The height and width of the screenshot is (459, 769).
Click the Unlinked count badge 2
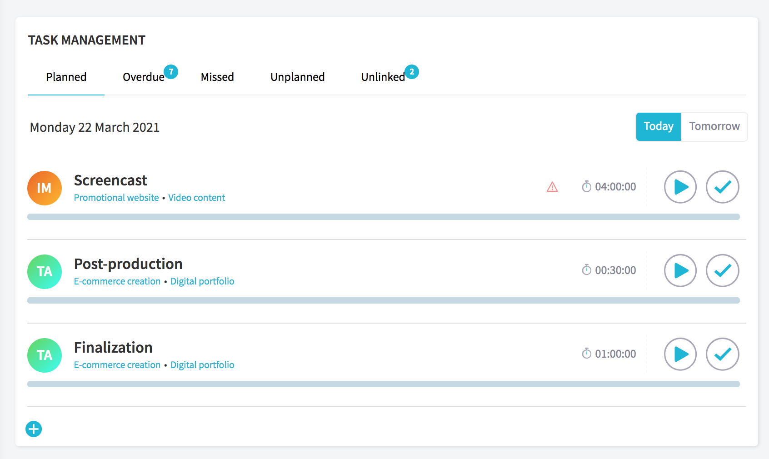[x=412, y=72]
